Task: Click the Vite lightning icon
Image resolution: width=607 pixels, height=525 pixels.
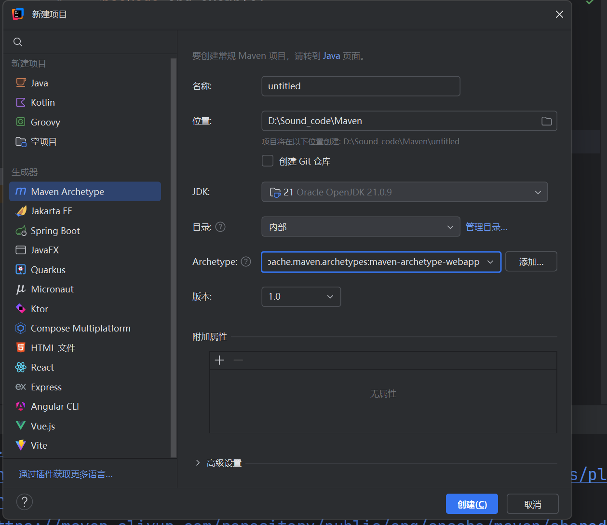Action: point(21,445)
